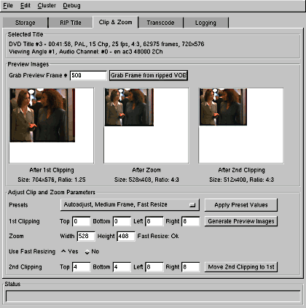Viewport: 306px width, 308px height.
Task: Open the Logging tab
Action: pyautogui.click(x=205, y=23)
